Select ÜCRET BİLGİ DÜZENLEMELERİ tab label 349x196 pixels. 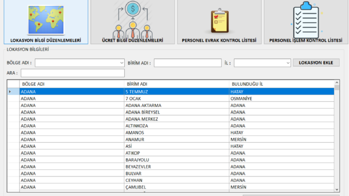132,40
